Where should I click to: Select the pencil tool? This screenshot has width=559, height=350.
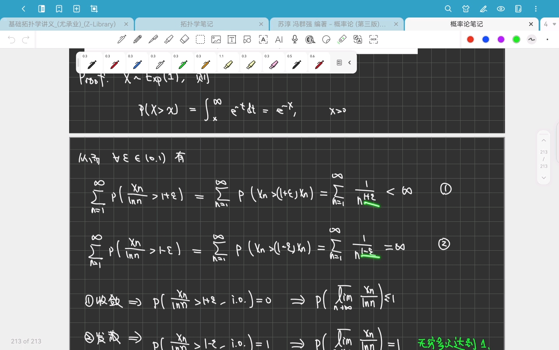click(x=137, y=39)
